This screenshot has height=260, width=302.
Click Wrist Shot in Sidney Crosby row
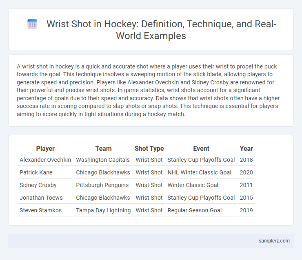point(149,185)
